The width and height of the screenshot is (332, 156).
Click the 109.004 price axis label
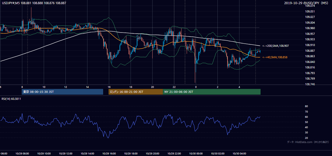click(x=310, y=23)
